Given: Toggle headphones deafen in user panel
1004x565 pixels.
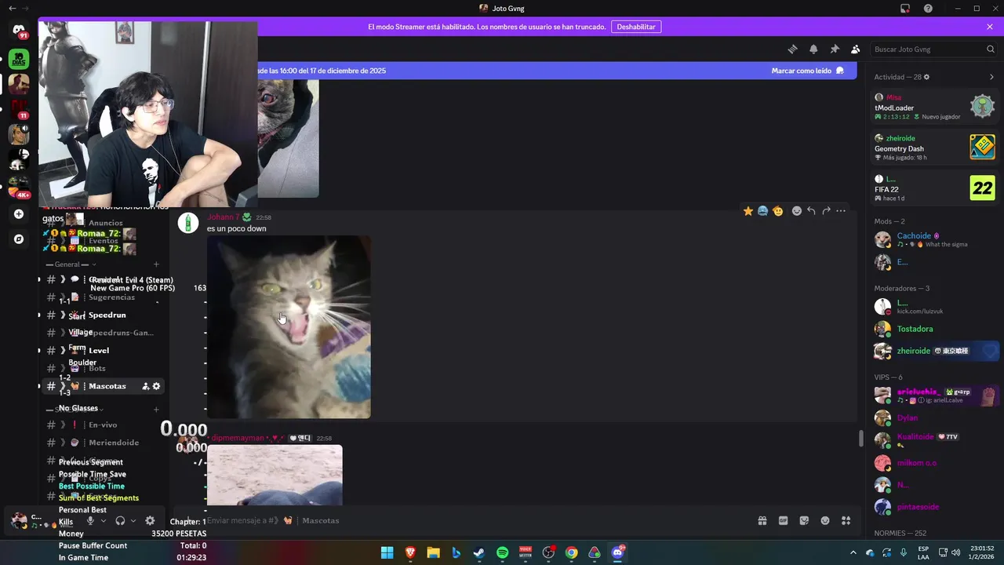Looking at the screenshot, I should [120, 520].
